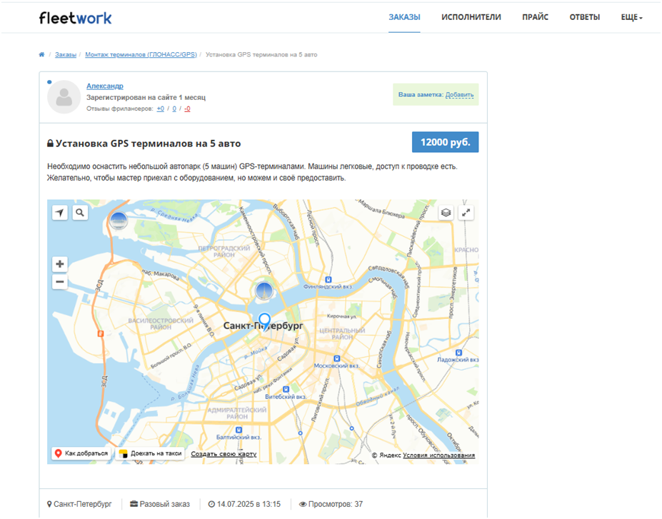Click the blue location pin on the map
The height and width of the screenshot is (519, 662).
pos(264,321)
